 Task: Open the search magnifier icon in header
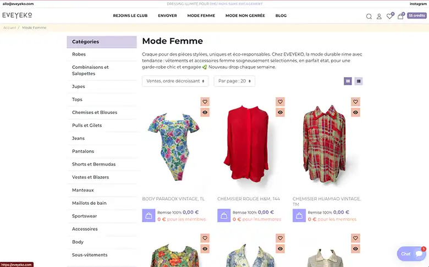[369, 16]
